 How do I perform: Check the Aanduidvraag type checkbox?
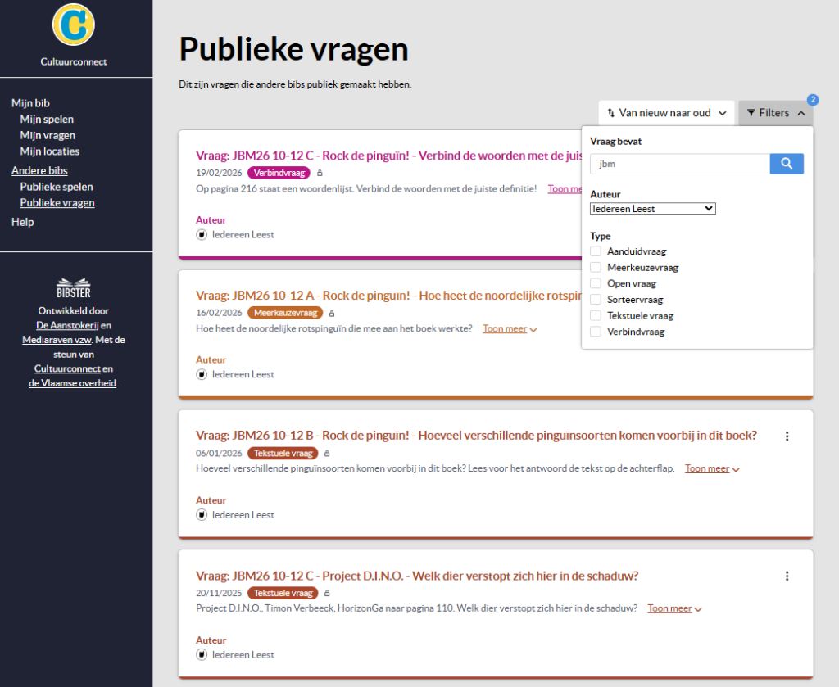pyautogui.click(x=596, y=251)
